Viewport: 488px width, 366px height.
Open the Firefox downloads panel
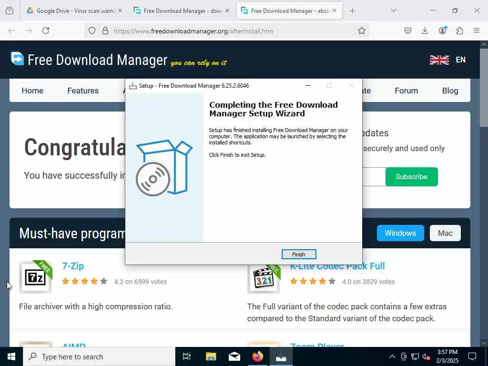point(425,30)
